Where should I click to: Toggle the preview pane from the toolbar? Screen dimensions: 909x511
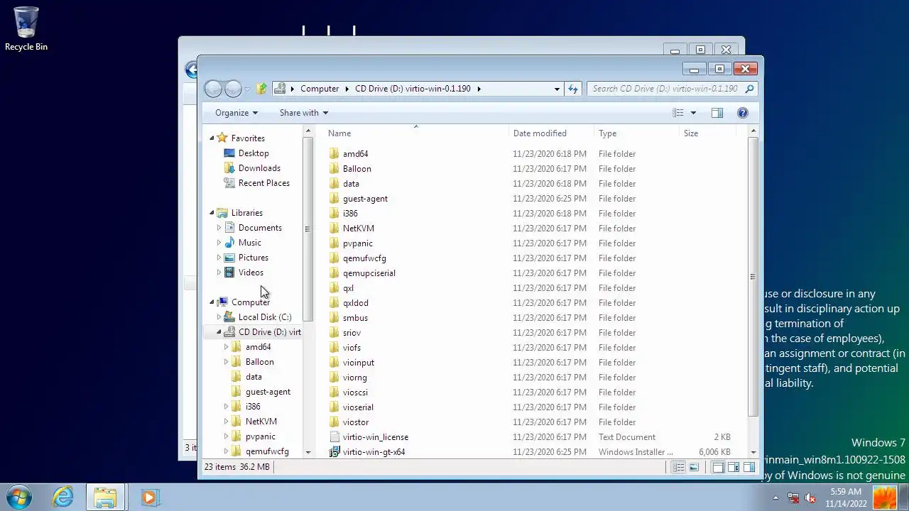tap(717, 113)
